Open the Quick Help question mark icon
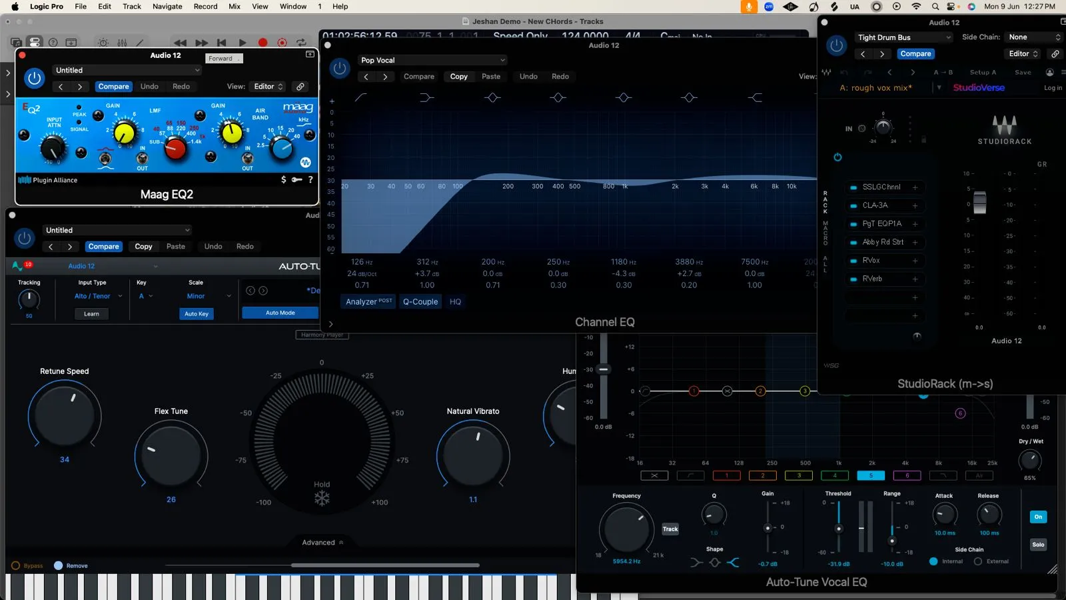This screenshot has height=600, width=1066. tap(53, 42)
